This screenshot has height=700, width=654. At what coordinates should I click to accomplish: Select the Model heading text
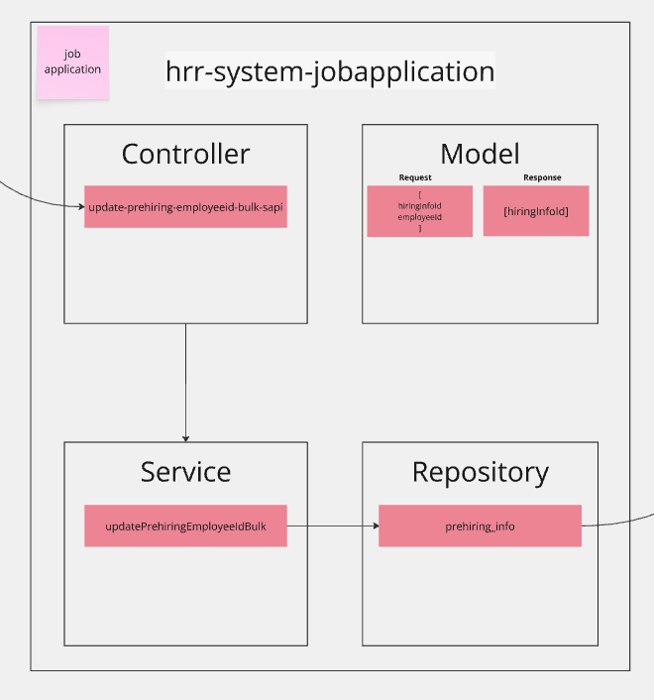pyautogui.click(x=480, y=154)
